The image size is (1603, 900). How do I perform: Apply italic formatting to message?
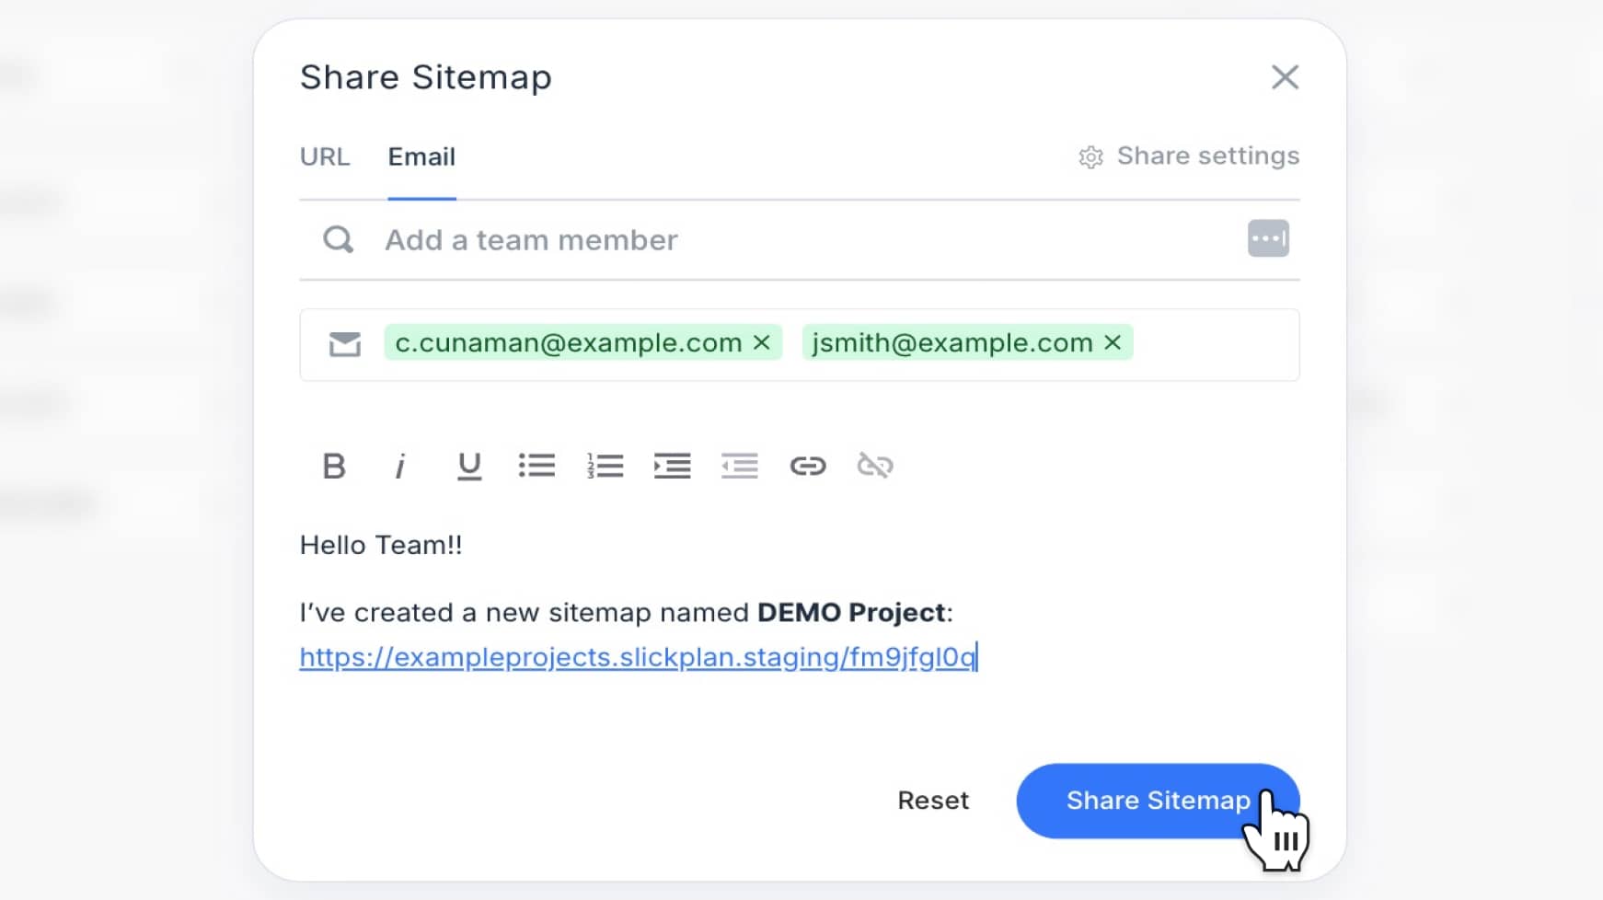point(400,467)
